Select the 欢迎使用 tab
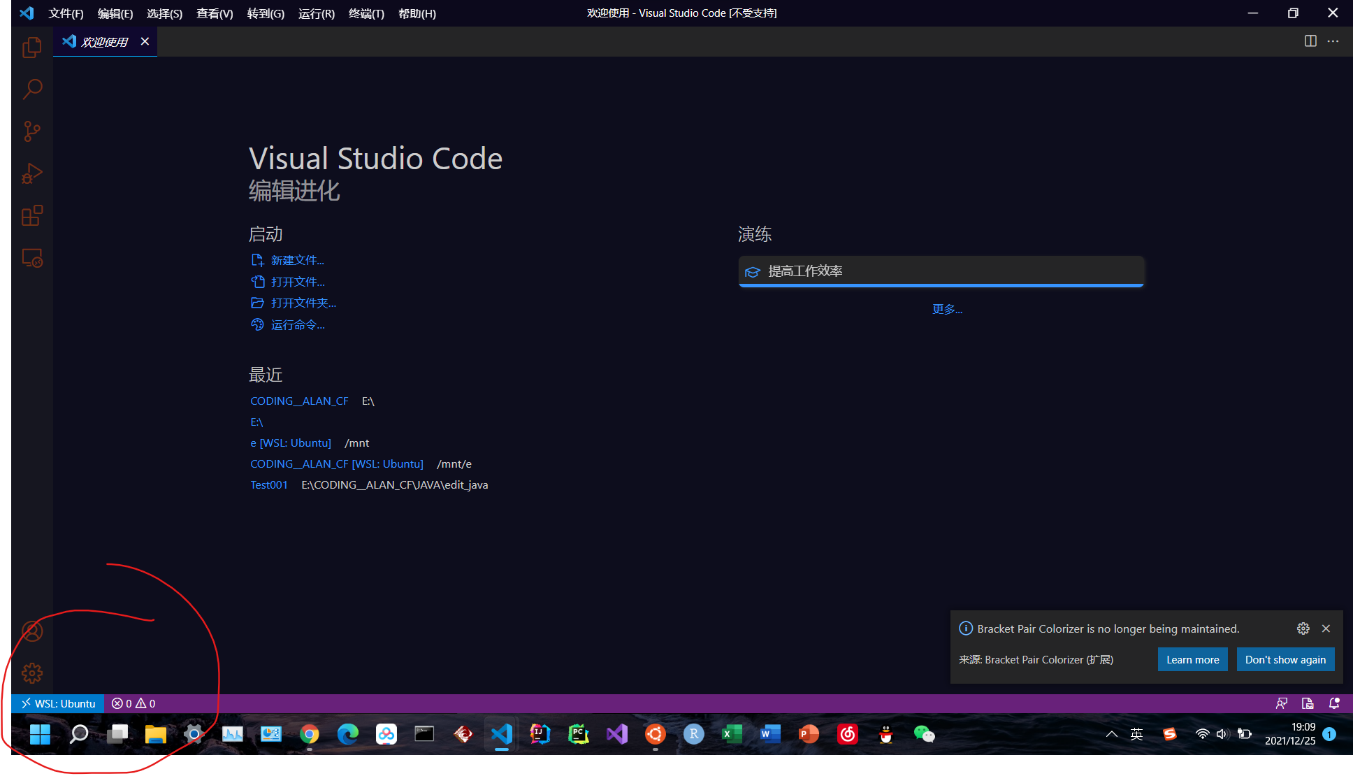 pyautogui.click(x=105, y=41)
